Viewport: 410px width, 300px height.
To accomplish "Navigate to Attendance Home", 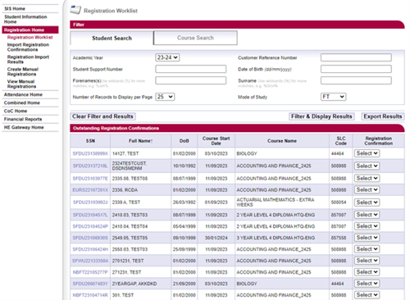I will [x=23, y=94].
